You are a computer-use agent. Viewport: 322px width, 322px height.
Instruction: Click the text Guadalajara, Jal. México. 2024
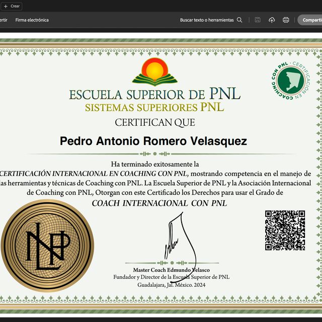point(171,285)
